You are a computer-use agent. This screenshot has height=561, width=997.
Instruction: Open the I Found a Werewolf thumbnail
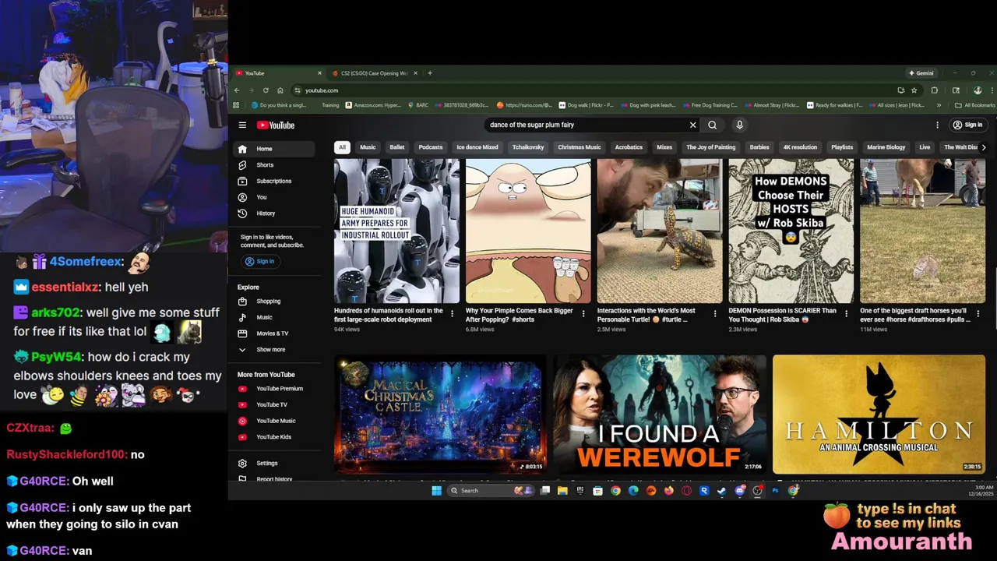point(660,415)
